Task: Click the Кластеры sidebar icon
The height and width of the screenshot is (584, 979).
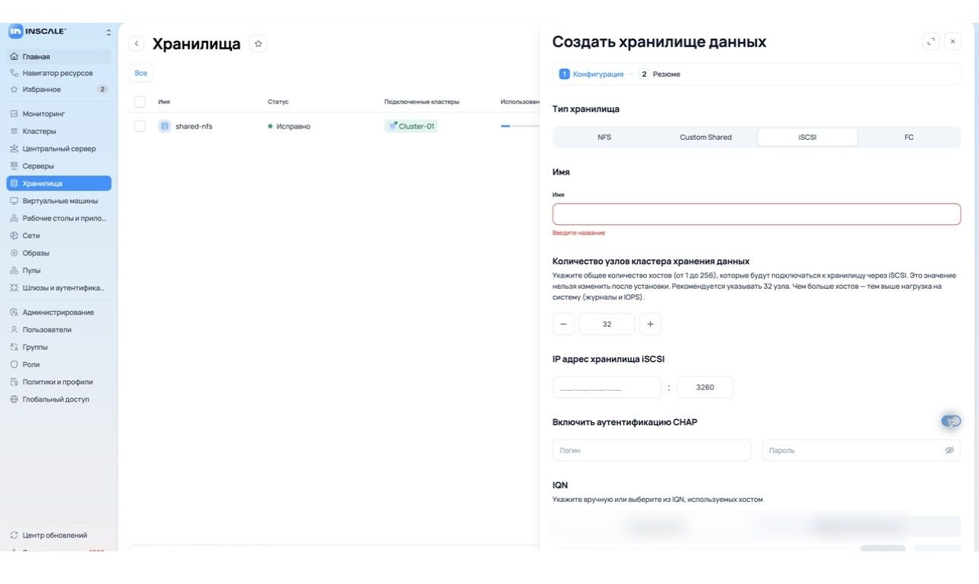Action: pos(14,132)
